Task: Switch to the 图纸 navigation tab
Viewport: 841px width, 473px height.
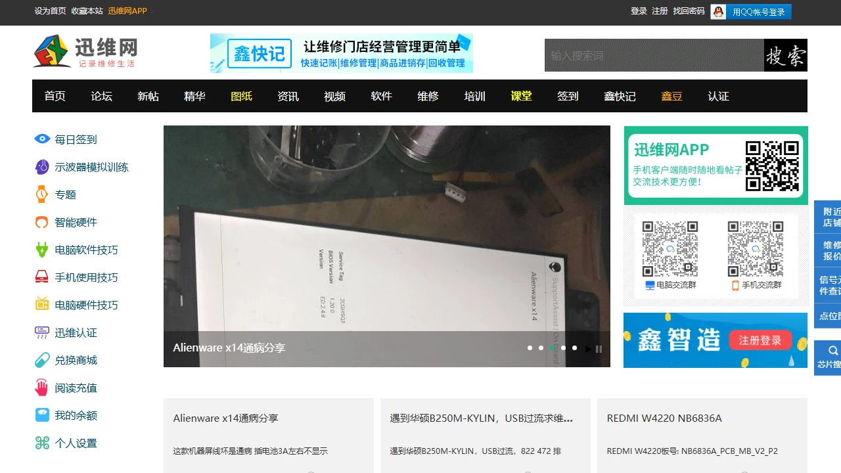Action: point(241,96)
